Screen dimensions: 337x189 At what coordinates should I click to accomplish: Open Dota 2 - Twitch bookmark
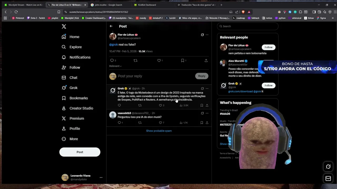[x=36, y=18]
